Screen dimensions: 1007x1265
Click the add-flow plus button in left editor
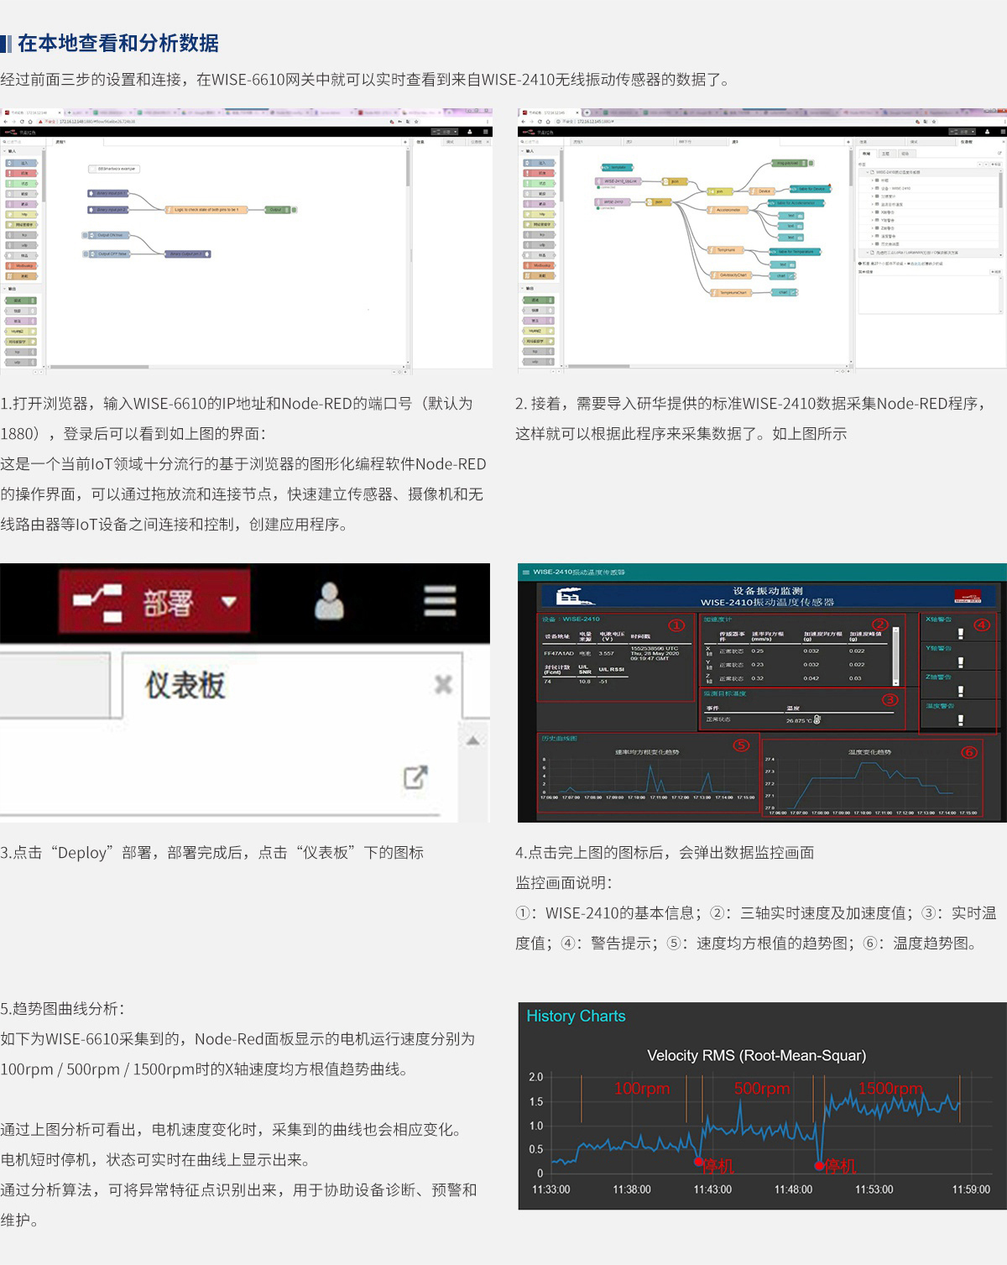click(404, 142)
